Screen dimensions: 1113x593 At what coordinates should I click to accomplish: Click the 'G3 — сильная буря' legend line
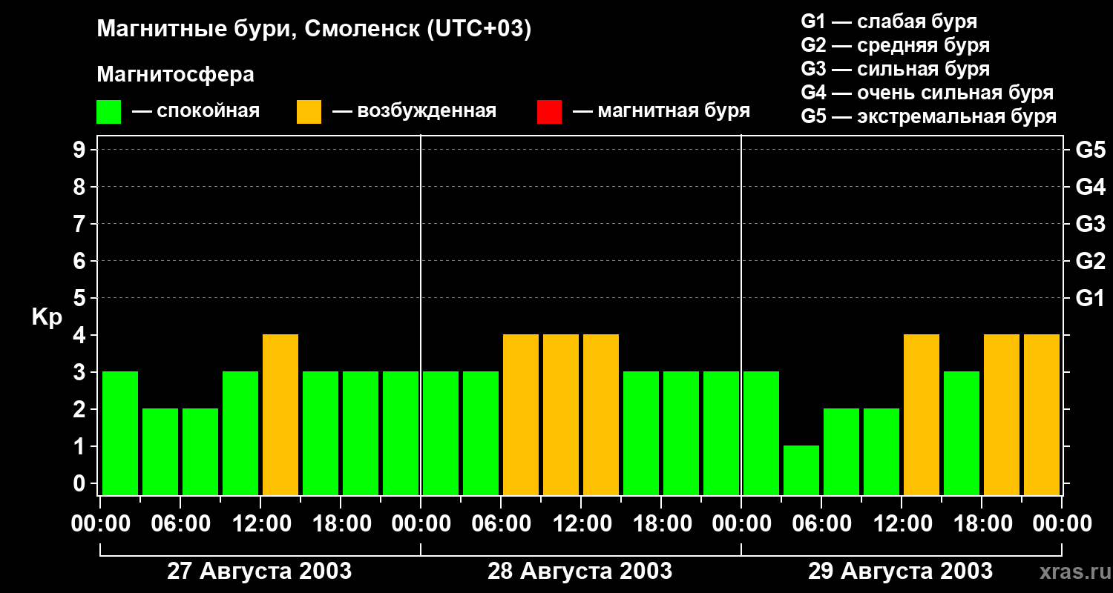click(896, 69)
